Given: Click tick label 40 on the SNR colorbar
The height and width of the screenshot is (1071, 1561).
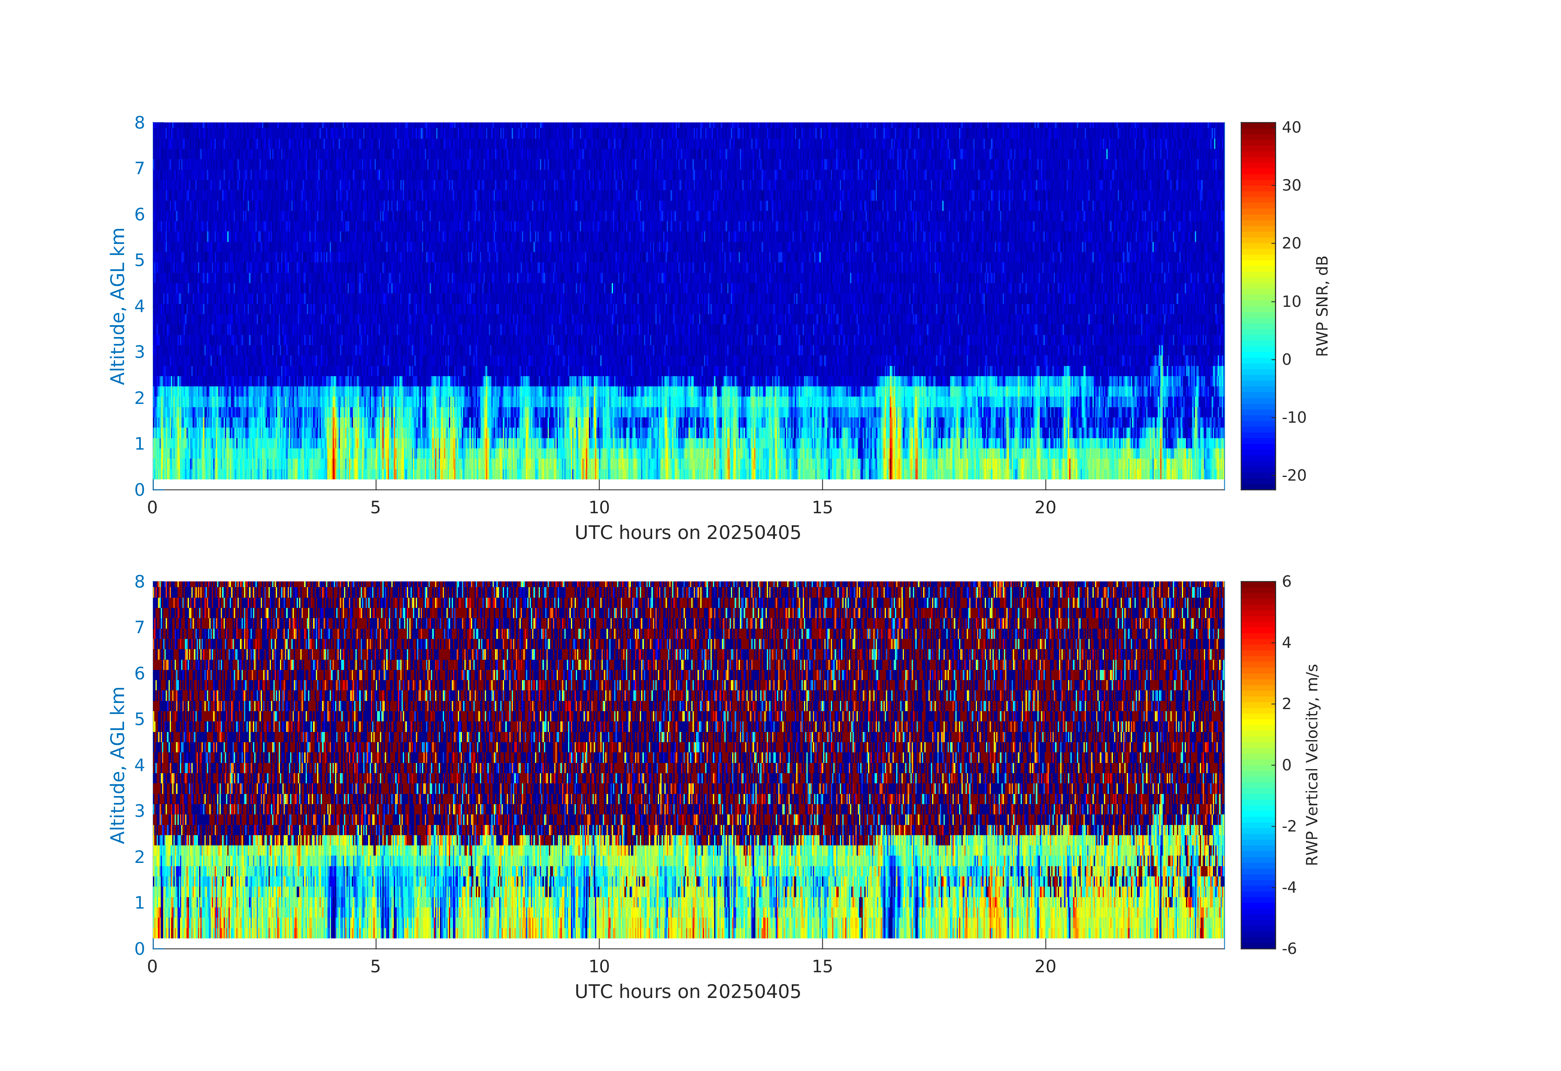Looking at the screenshot, I should pyautogui.click(x=1291, y=127).
